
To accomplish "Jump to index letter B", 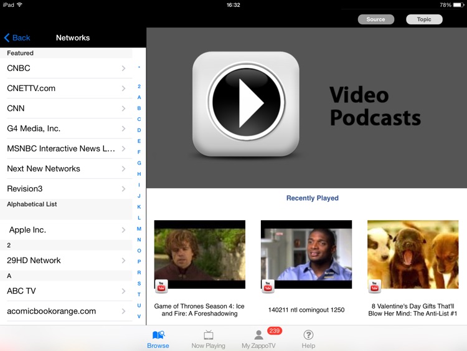I will [139, 108].
